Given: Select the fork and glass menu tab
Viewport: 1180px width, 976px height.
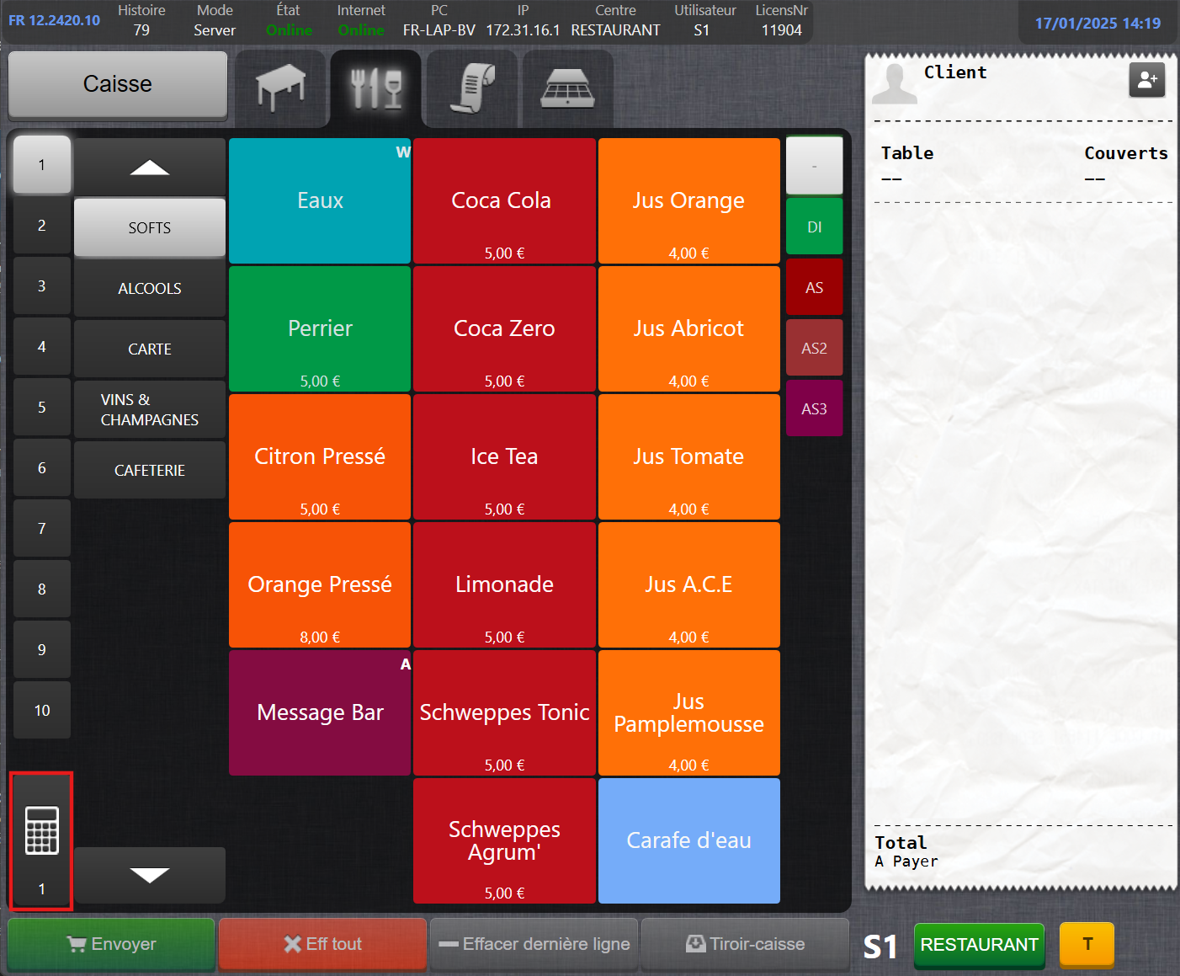Looking at the screenshot, I should 375,88.
